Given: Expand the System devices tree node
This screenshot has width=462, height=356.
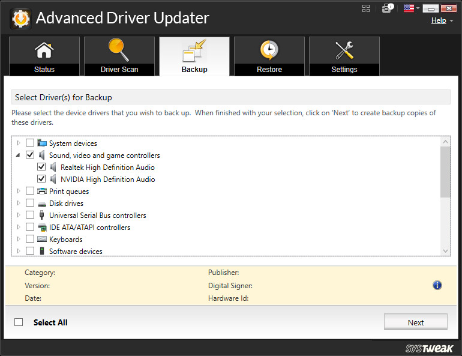Looking at the screenshot, I should click(19, 143).
